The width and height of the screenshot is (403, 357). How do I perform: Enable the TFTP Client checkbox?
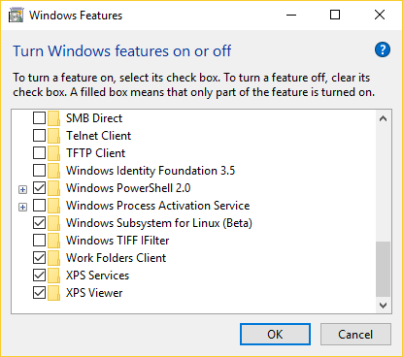point(39,153)
